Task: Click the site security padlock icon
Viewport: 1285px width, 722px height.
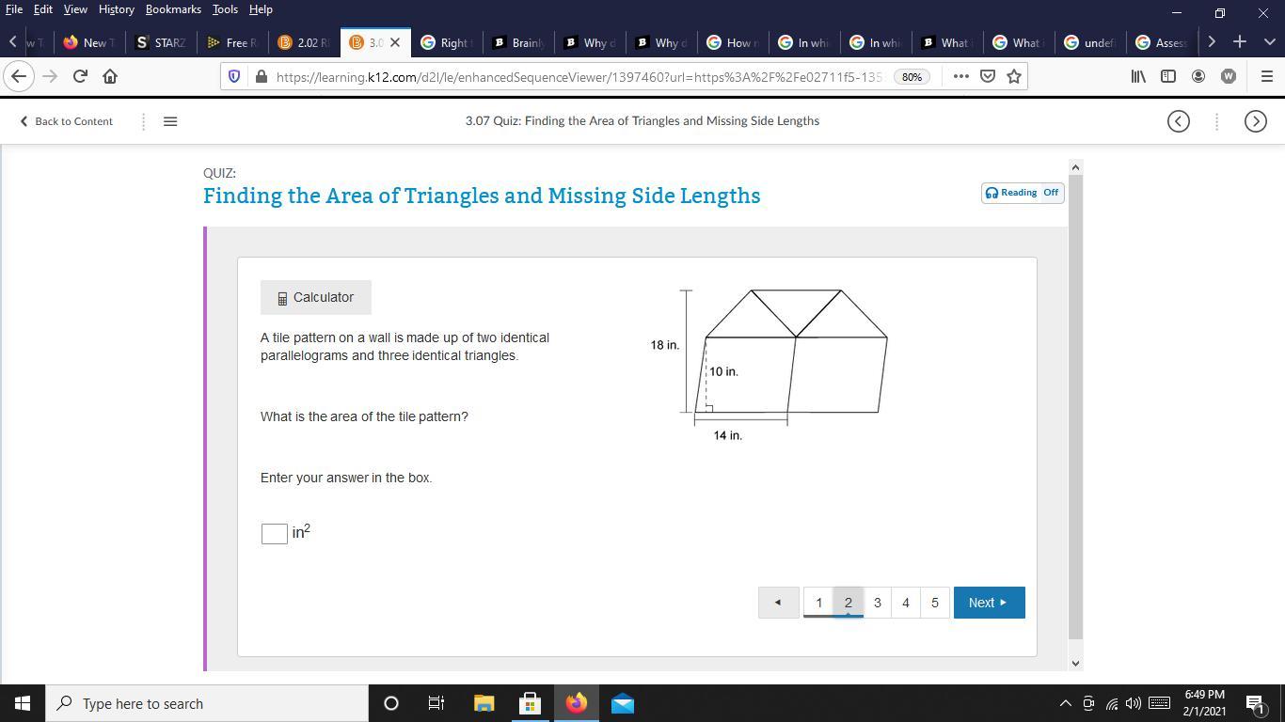Action: [261, 76]
